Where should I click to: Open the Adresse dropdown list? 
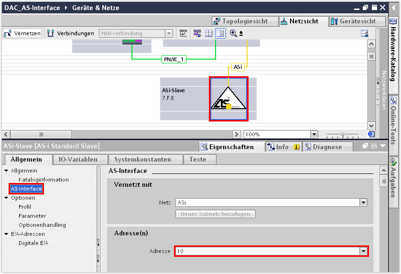[363, 251]
